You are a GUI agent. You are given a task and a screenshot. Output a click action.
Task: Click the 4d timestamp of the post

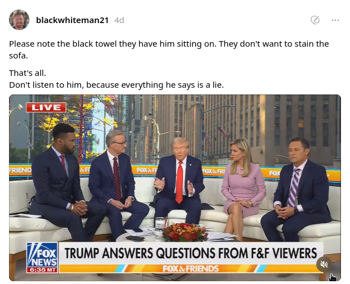point(119,20)
